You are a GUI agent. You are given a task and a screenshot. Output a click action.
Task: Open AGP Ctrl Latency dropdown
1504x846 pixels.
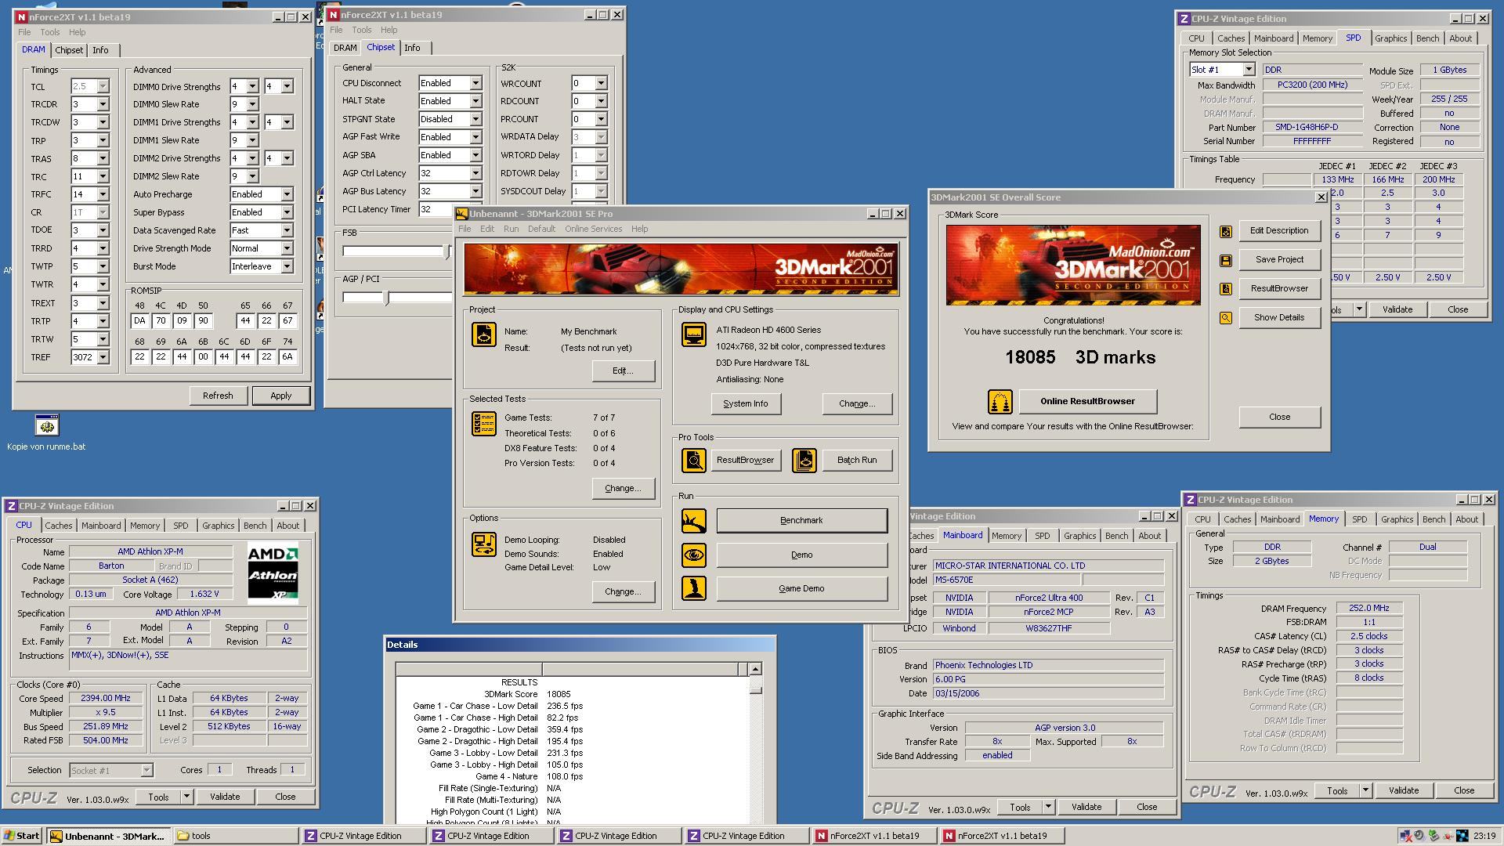point(475,173)
